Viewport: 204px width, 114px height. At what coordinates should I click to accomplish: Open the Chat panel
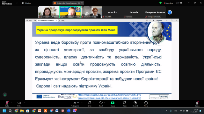coord(90,104)
